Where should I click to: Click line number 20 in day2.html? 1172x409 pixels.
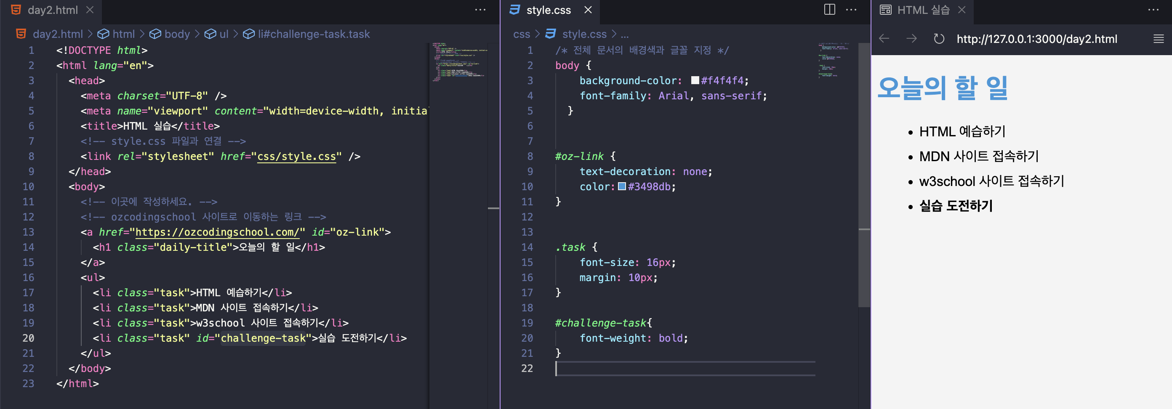coord(28,338)
